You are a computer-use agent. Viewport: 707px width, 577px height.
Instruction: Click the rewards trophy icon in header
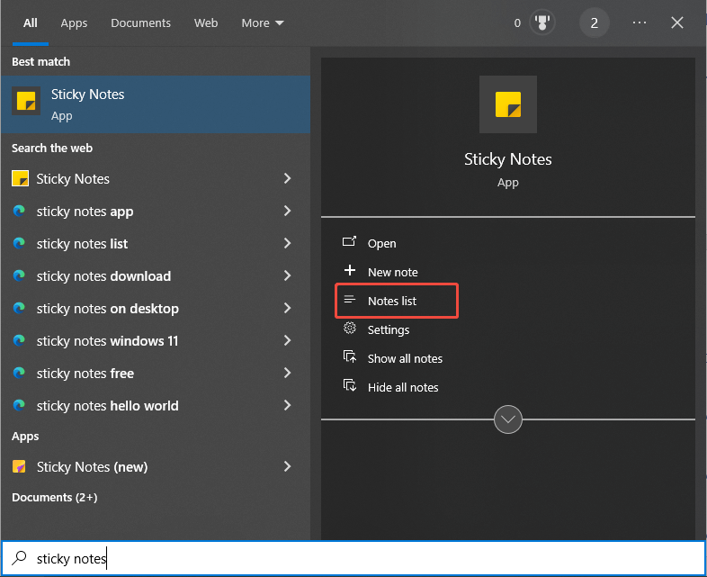pos(542,23)
